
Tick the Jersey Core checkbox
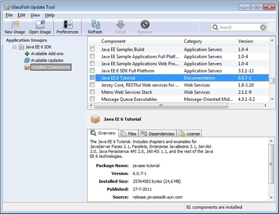click(92, 85)
